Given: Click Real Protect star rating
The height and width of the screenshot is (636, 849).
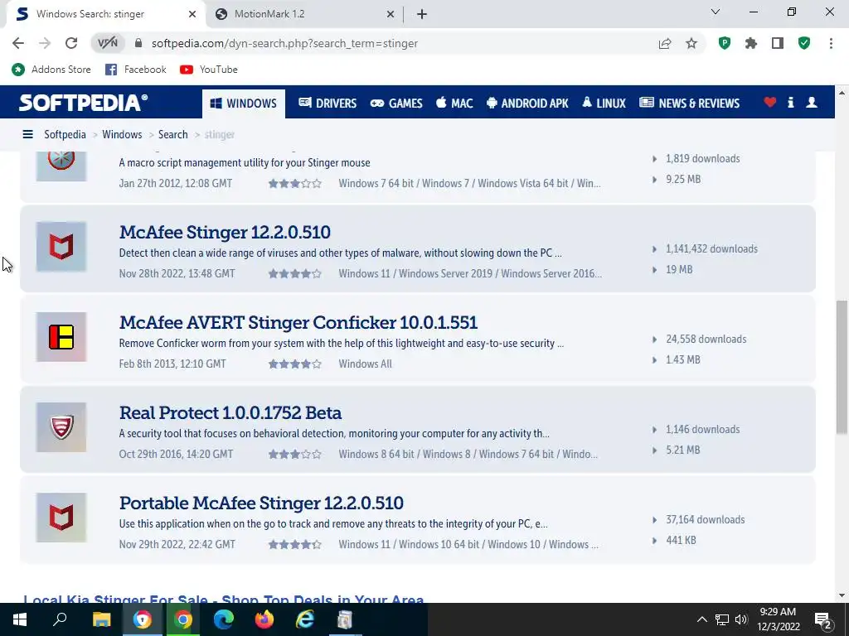Looking at the screenshot, I should pyautogui.click(x=295, y=455).
